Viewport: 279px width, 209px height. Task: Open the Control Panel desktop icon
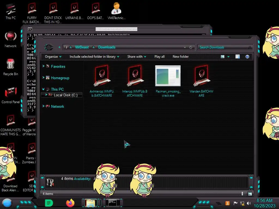(x=11, y=95)
